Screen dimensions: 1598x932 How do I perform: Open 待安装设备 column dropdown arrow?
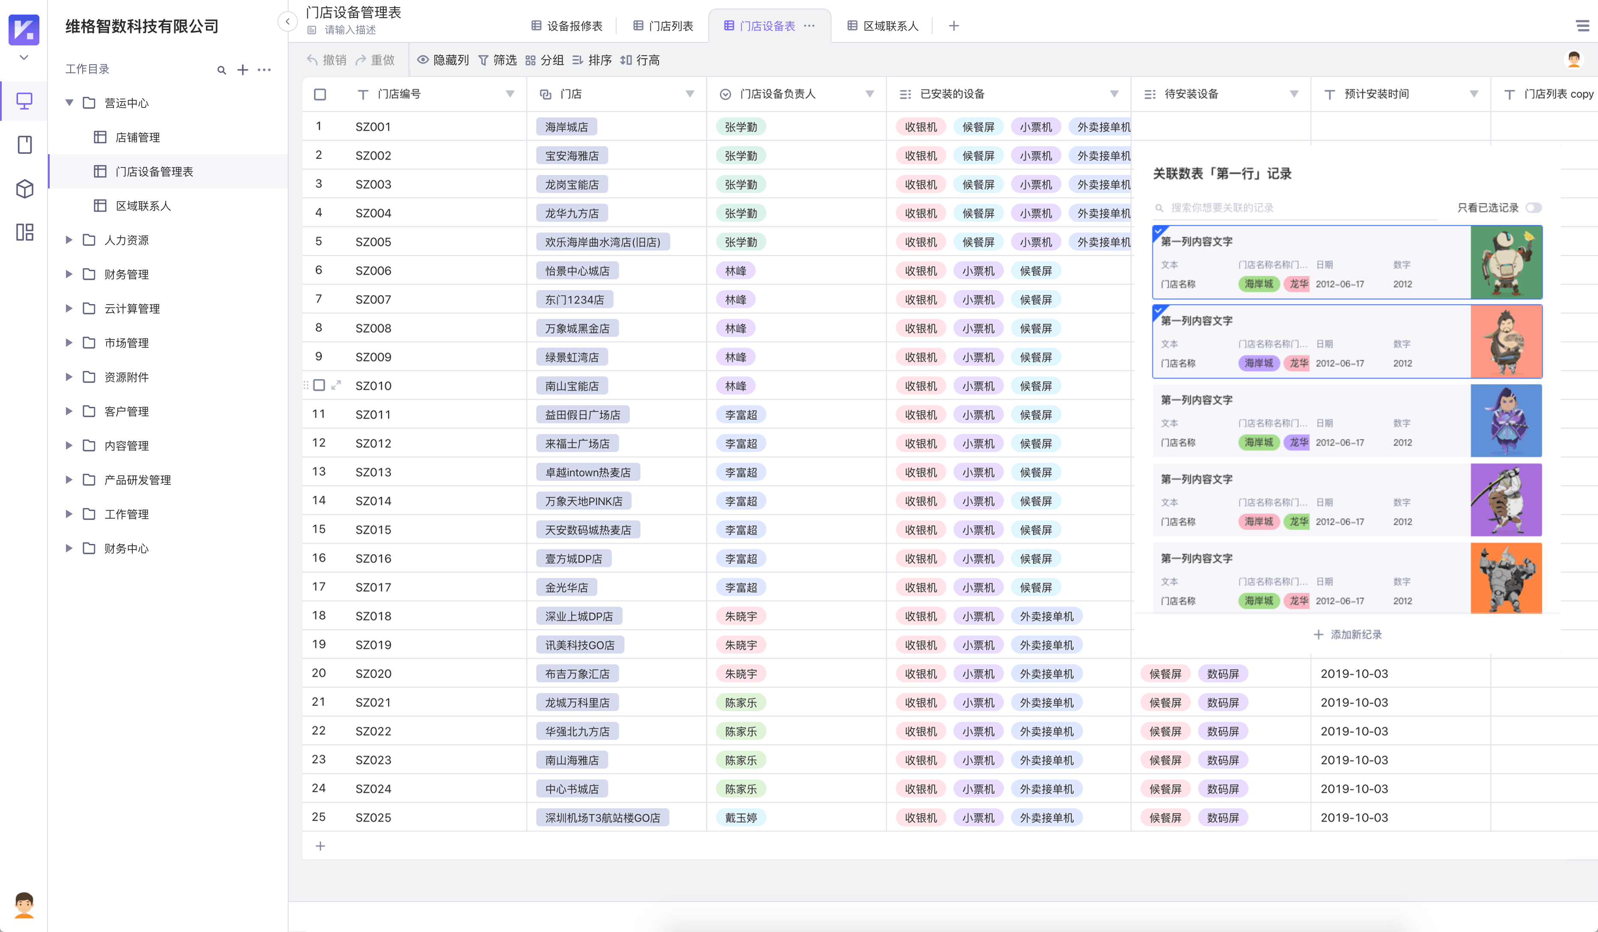coord(1294,94)
